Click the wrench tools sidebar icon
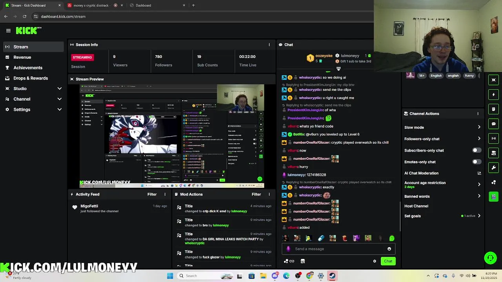The width and height of the screenshot is (502, 282). 494,168
